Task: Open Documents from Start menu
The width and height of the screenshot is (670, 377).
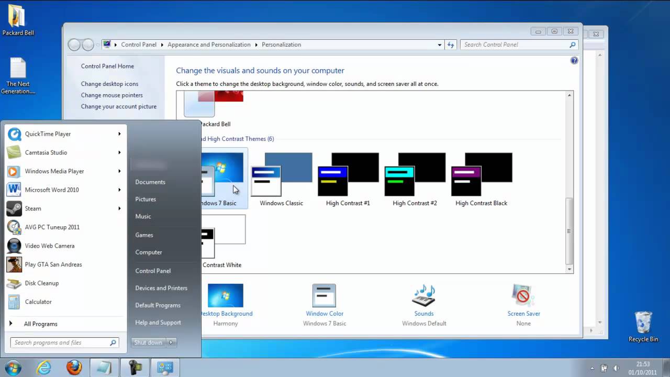Action: pyautogui.click(x=150, y=182)
